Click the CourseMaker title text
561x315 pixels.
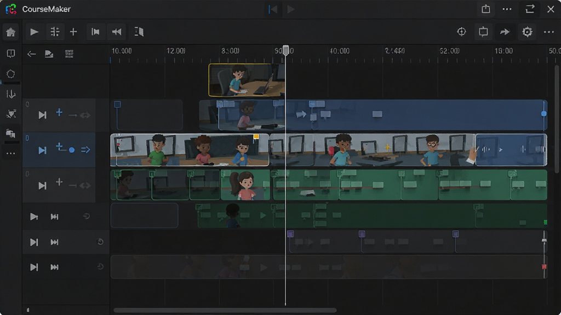[46, 9]
